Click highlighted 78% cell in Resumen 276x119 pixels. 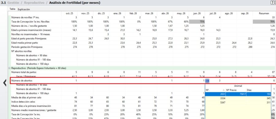(264, 22)
